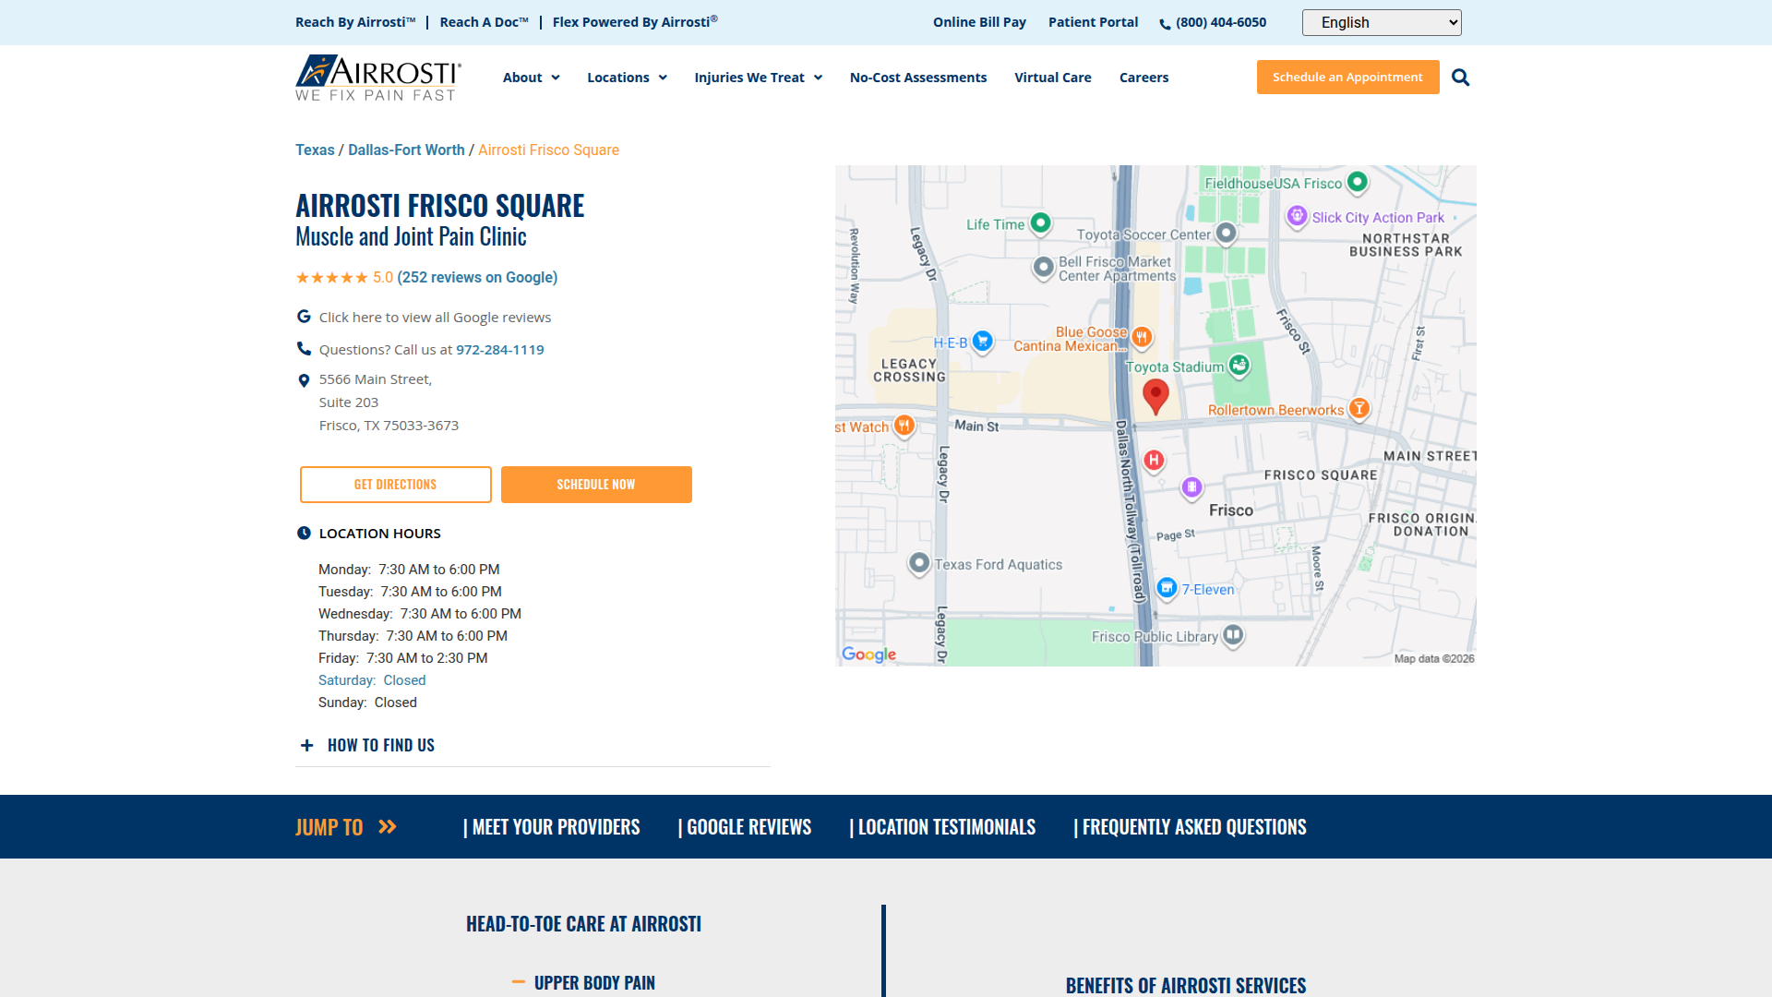Screen dimensions: 1772x997
Task: Open 252 reviews on Google link
Action: [x=477, y=278]
